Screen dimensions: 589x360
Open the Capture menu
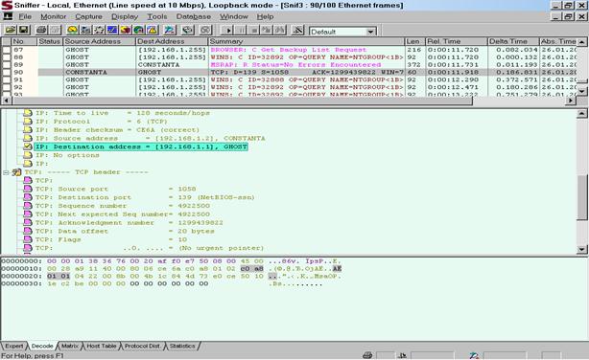click(x=88, y=16)
